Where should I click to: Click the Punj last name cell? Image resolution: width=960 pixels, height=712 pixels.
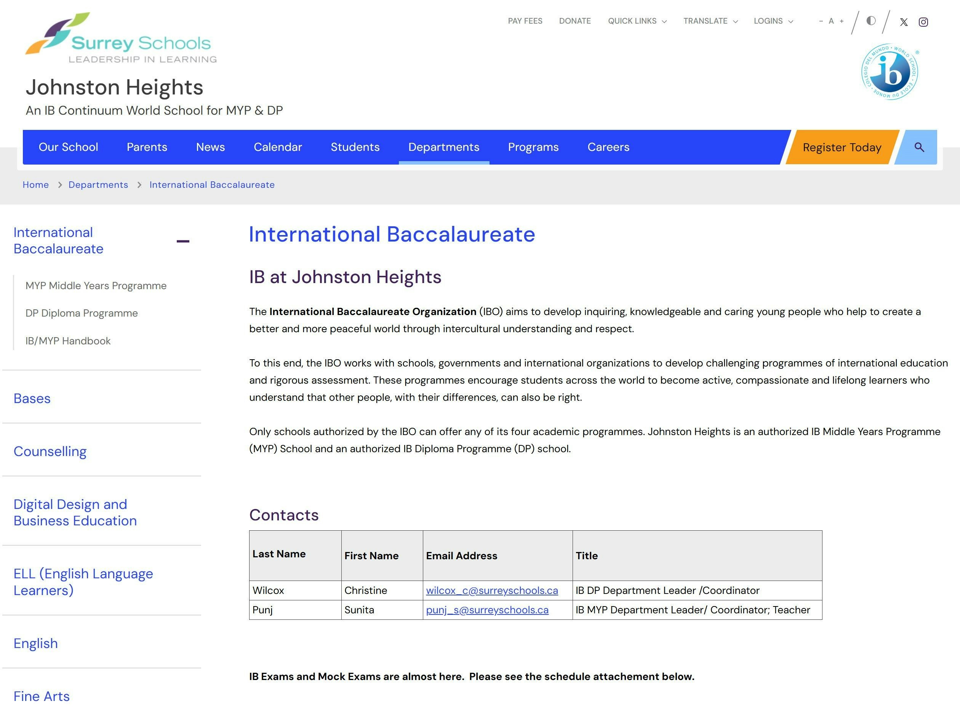295,610
